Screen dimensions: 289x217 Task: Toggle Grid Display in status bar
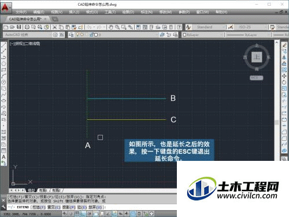pos(77,214)
